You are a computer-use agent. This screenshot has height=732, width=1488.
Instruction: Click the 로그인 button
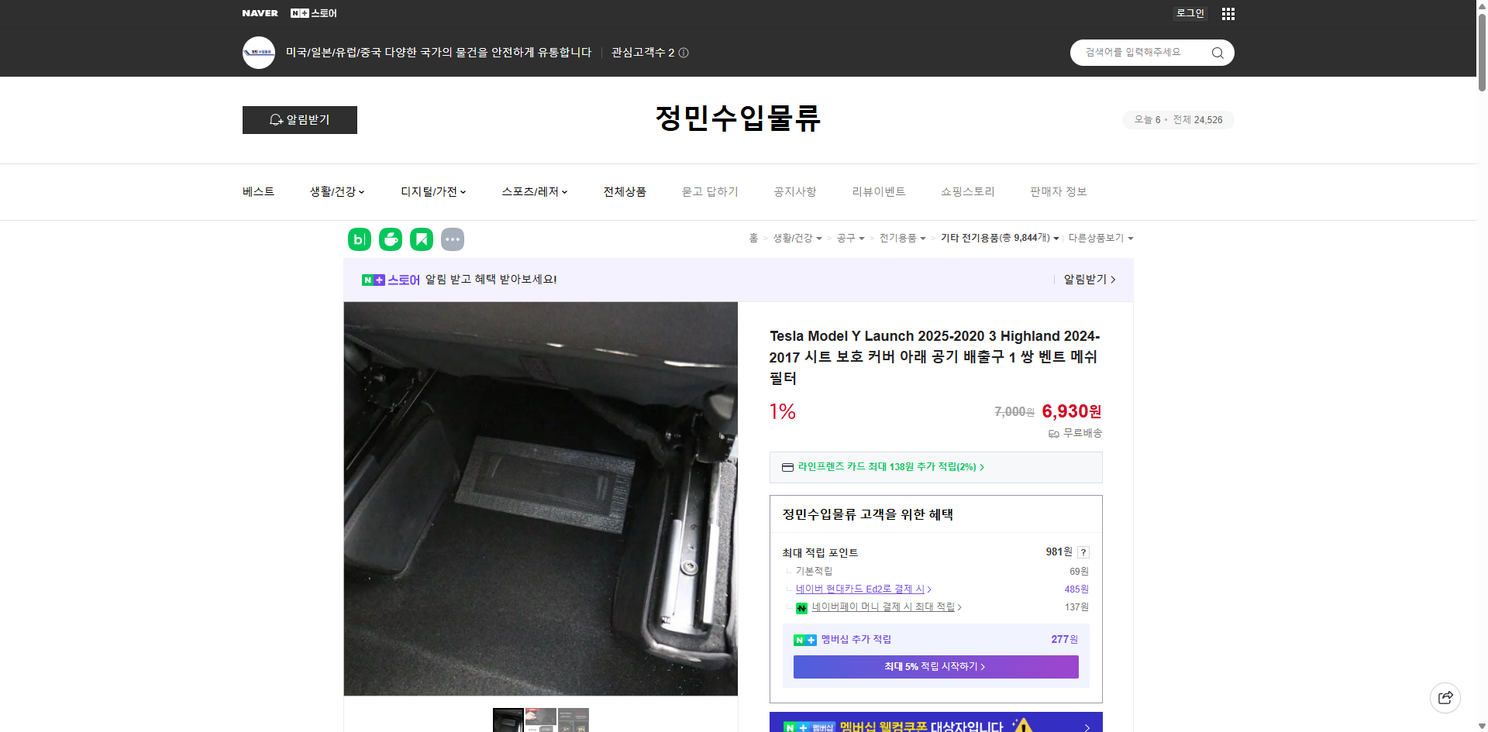tap(1190, 13)
